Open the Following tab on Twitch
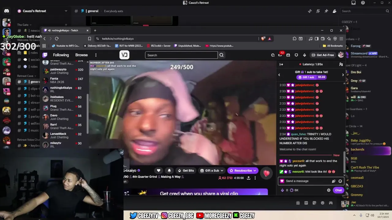The height and width of the screenshot is (220, 392). click(61, 55)
